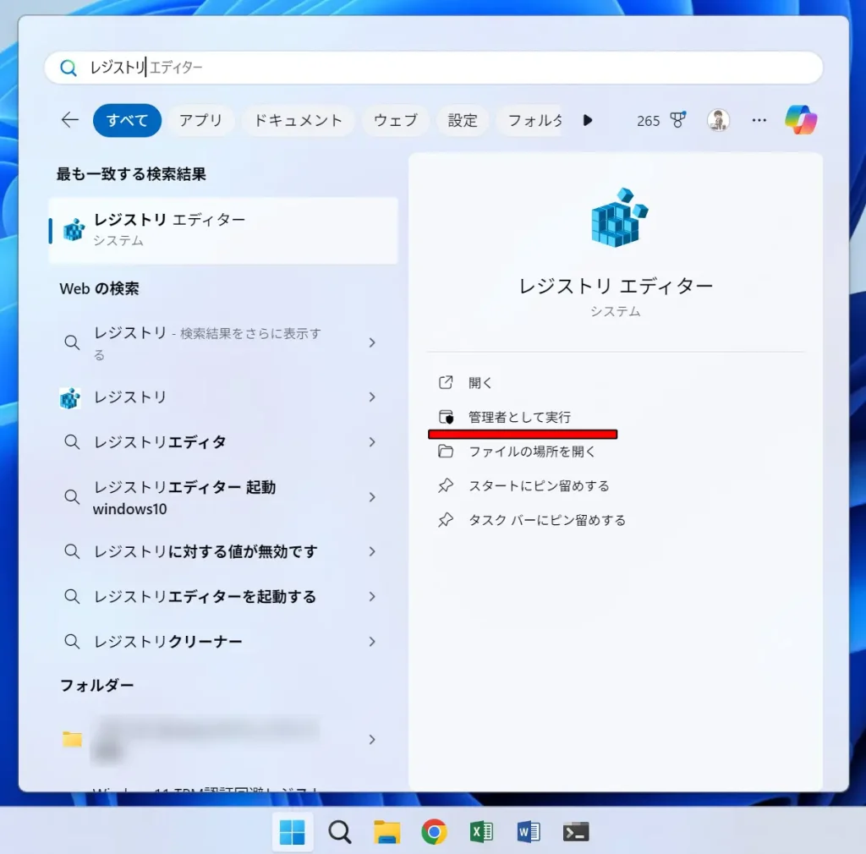Expand chevron for レジストリエディタ suggestion
The width and height of the screenshot is (866, 854).
[372, 442]
